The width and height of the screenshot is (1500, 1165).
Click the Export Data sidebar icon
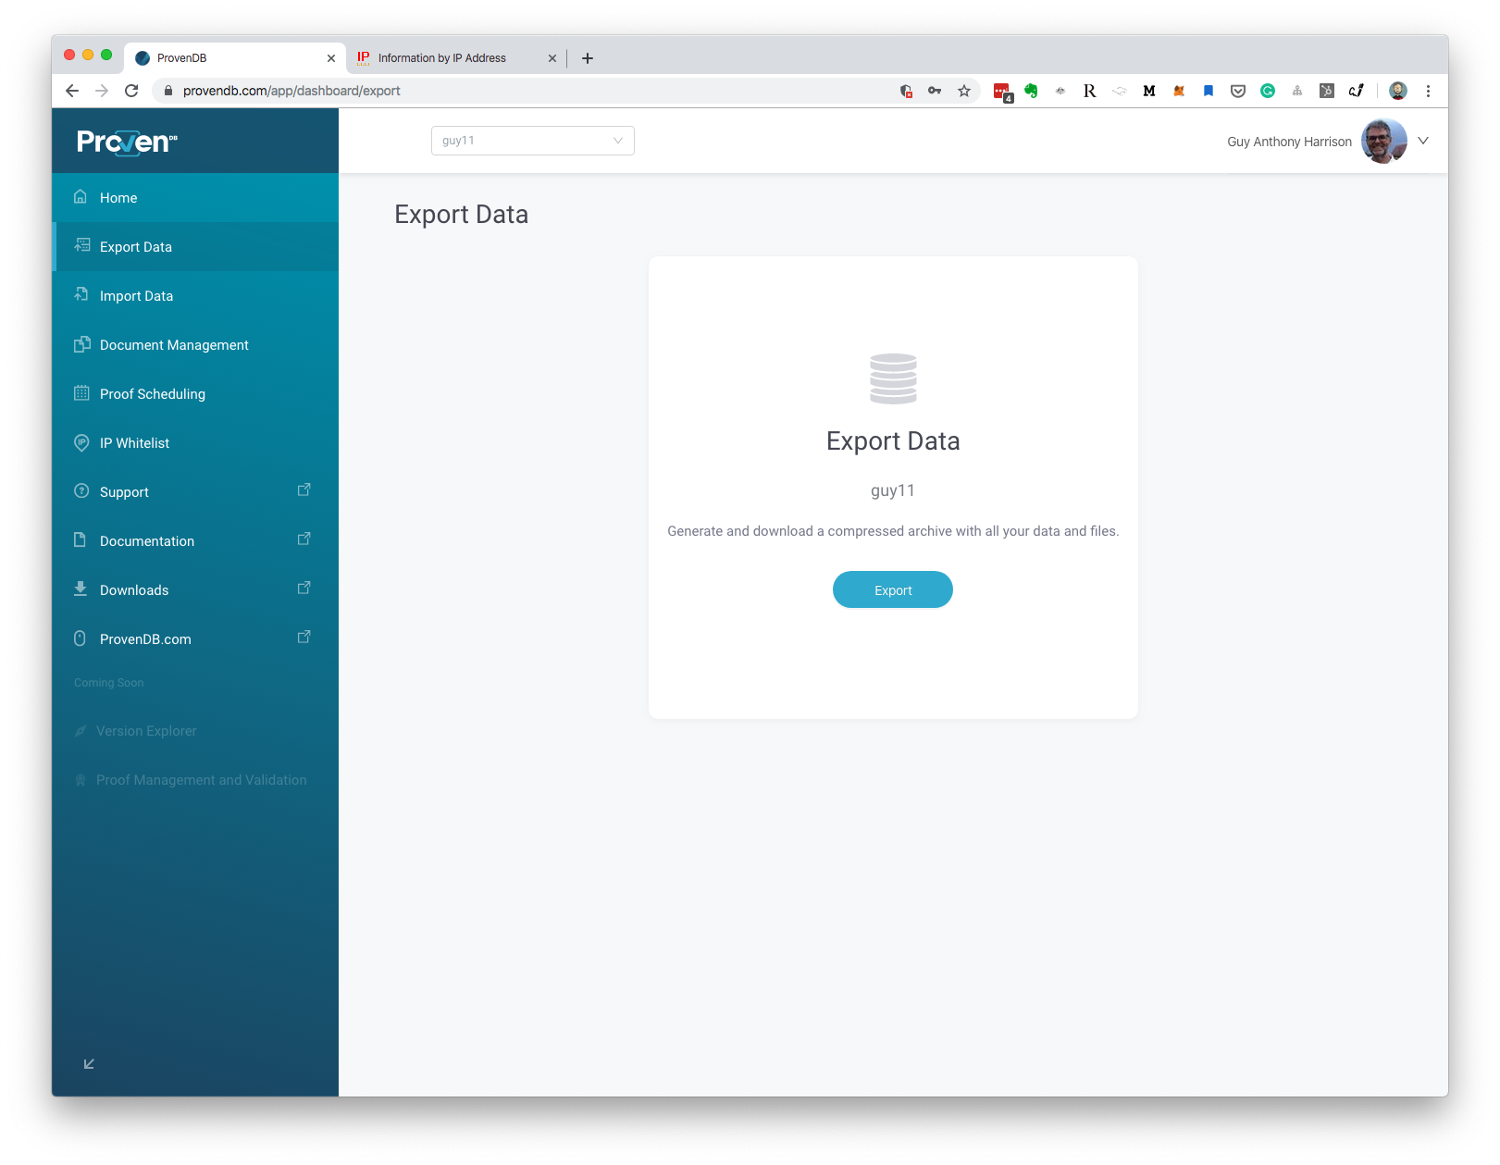pyautogui.click(x=81, y=246)
